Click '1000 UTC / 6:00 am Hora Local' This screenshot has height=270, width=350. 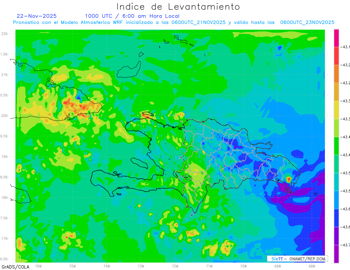pos(132,16)
